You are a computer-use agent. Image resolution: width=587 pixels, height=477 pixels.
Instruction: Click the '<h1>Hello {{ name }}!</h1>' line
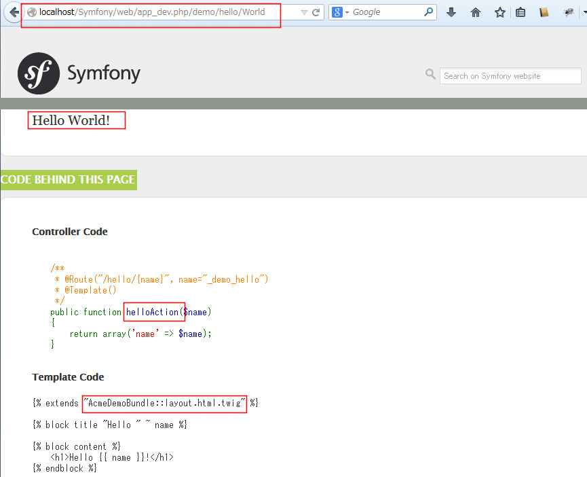coord(112,457)
